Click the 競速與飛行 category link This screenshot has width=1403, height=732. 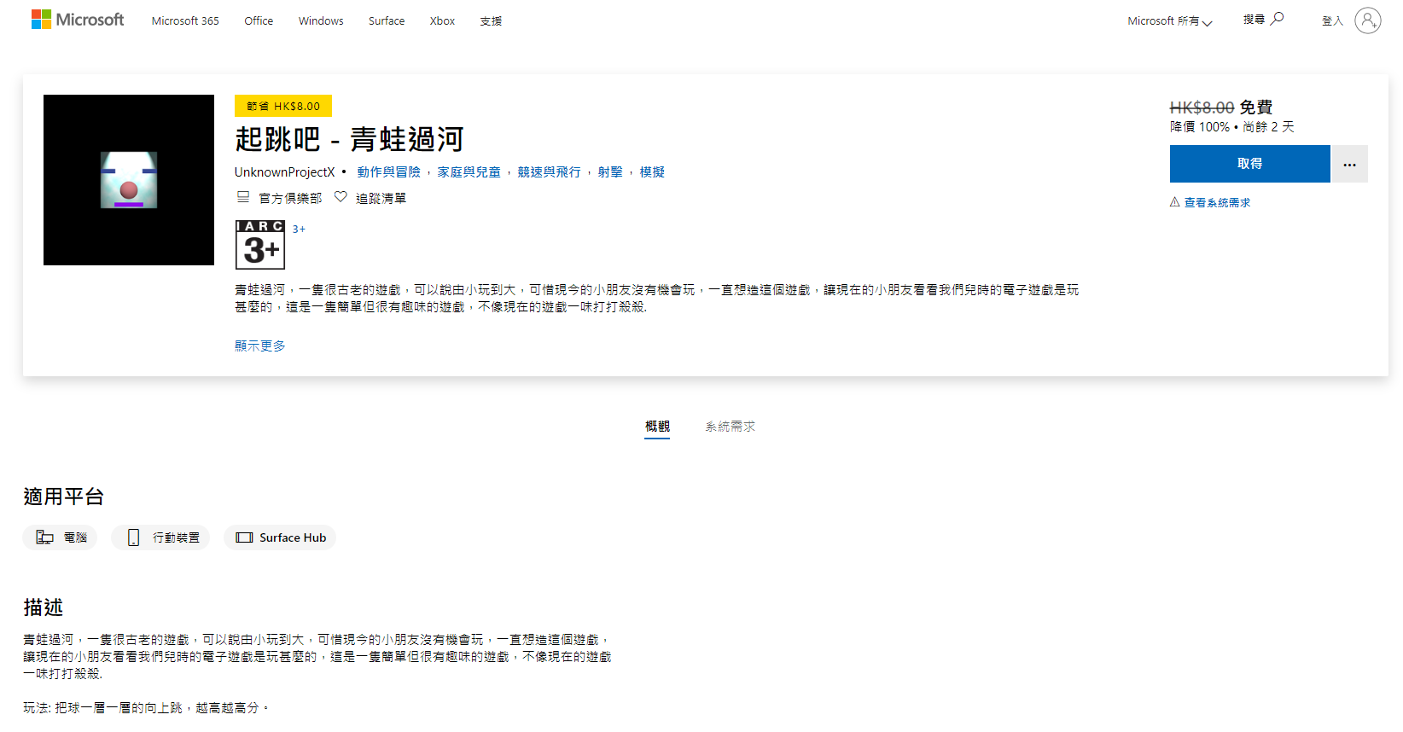tap(549, 171)
